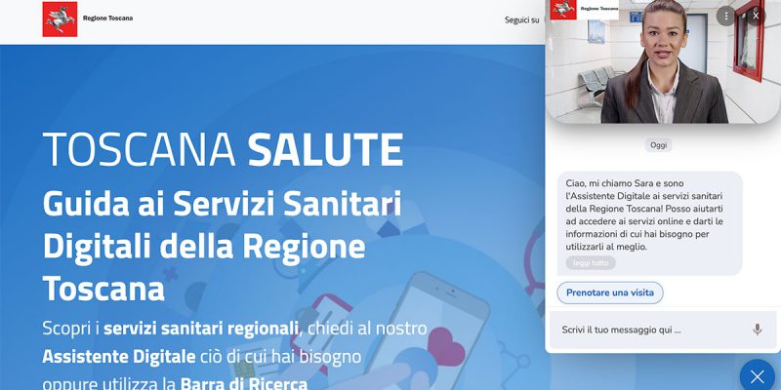Click into the 'Scrivi il tuo messaggio qui' field
Viewport: 781px width, 390px height.
coord(652,330)
